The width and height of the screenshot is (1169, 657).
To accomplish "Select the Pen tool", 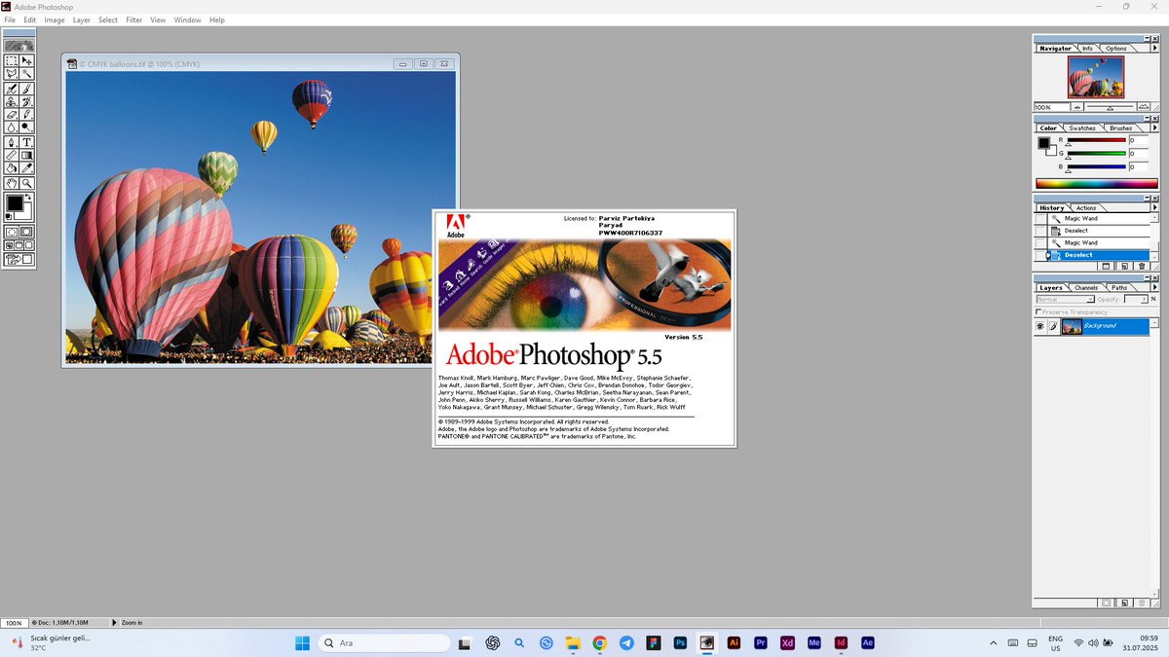I will coord(12,142).
